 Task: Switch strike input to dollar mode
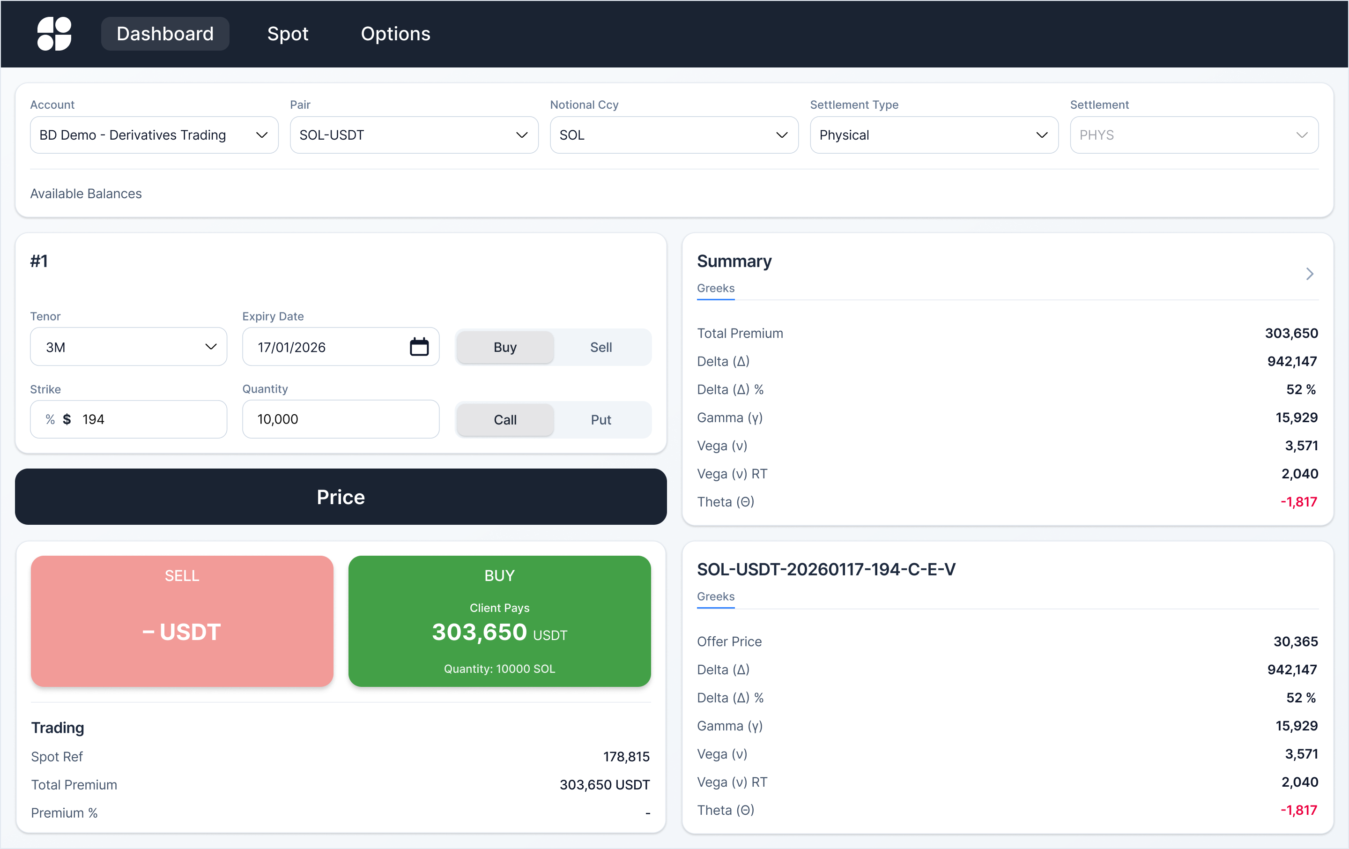[67, 419]
